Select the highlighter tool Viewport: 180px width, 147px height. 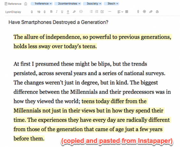coord(74,12)
